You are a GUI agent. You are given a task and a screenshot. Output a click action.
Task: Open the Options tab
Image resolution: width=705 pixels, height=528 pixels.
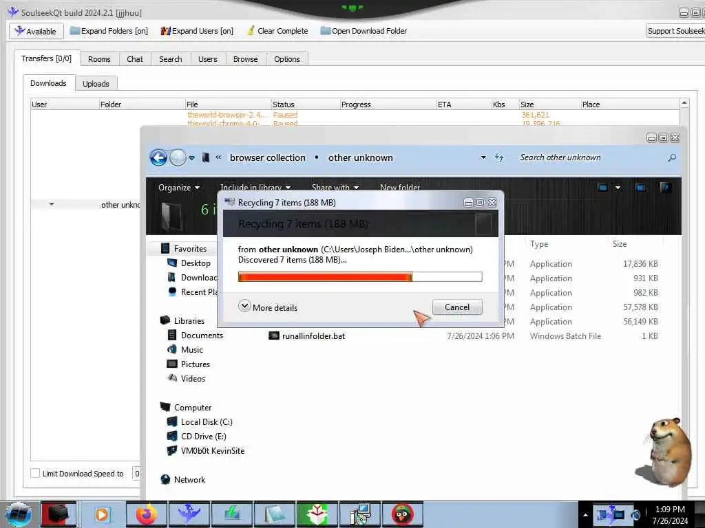click(x=287, y=59)
